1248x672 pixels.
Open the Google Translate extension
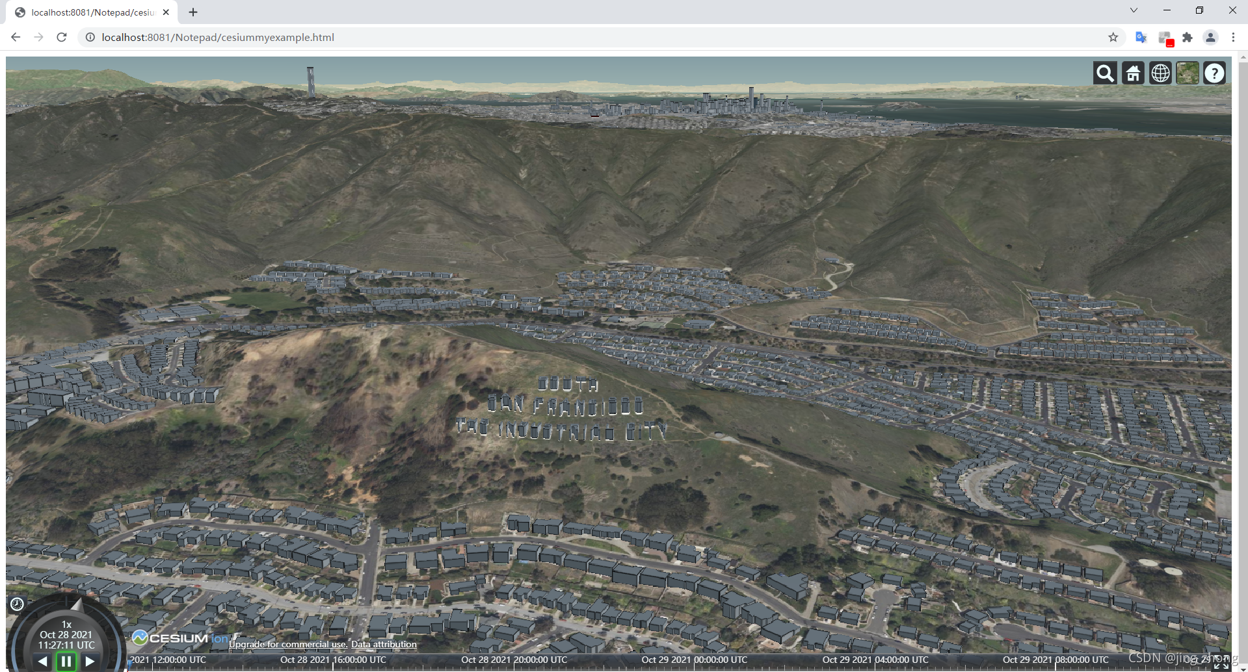tap(1141, 37)
